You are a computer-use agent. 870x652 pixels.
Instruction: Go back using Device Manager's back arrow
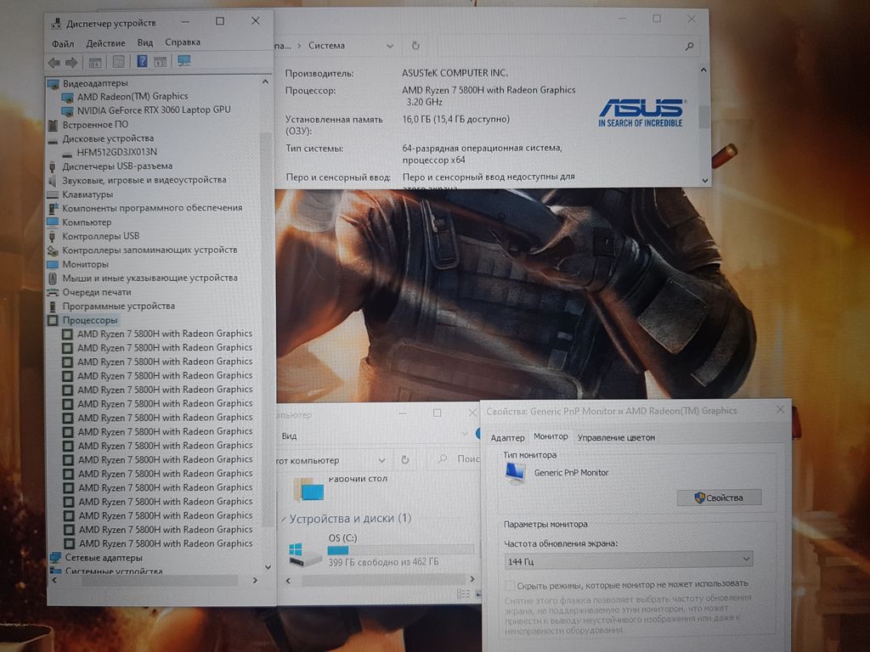[54, 63]
